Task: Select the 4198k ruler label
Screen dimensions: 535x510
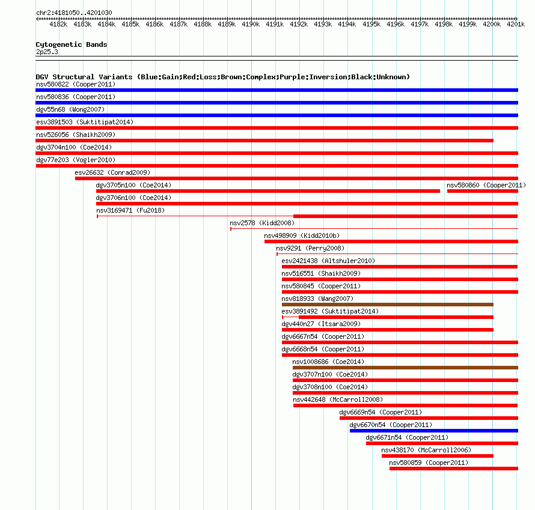Action: (x=444, y=24)
